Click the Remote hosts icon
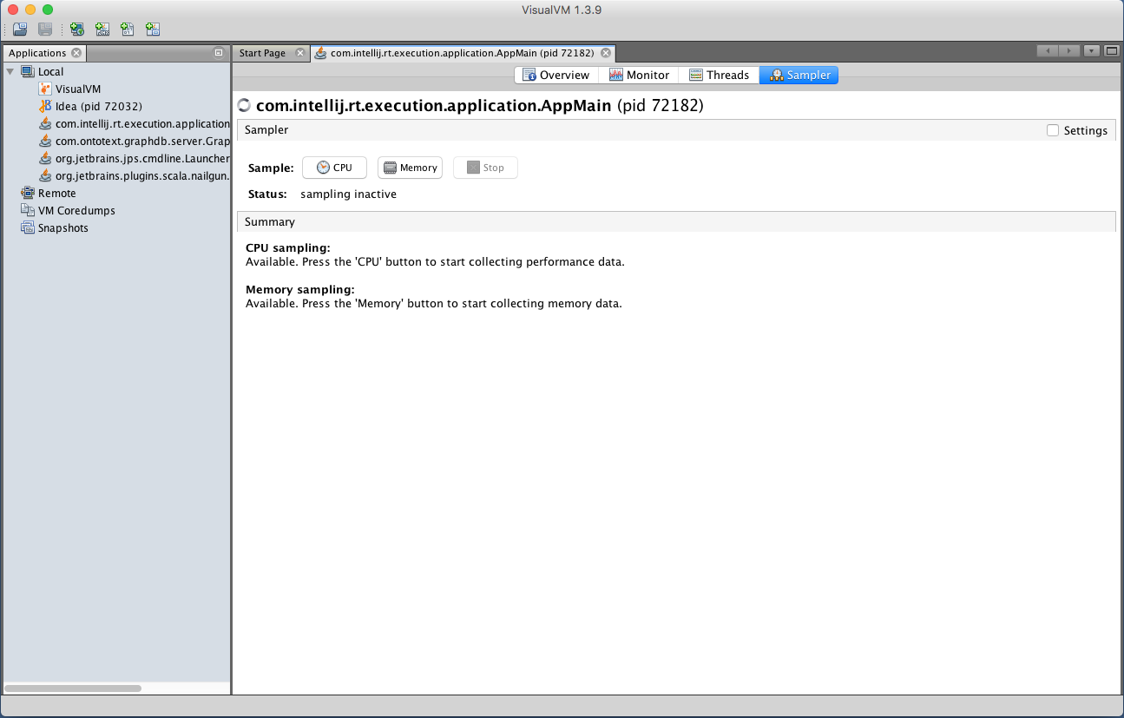 (x=28, y=194)
